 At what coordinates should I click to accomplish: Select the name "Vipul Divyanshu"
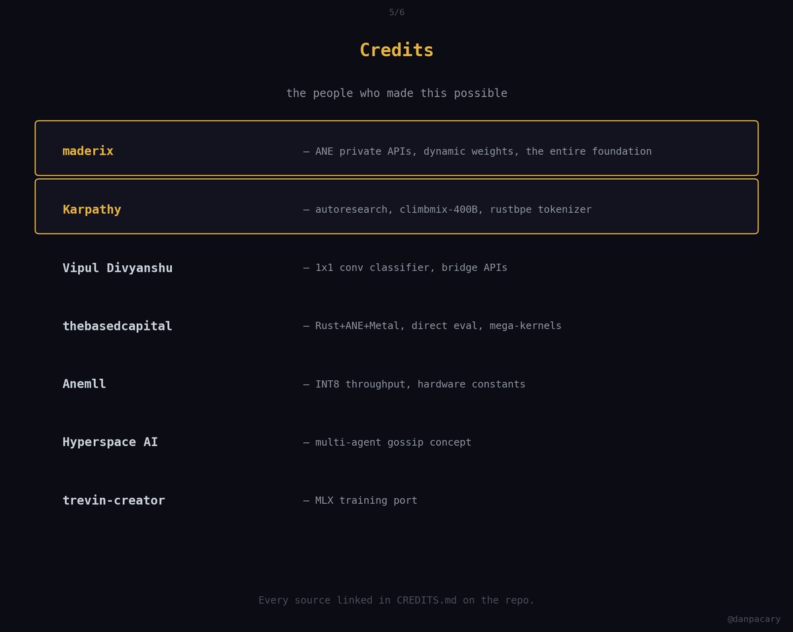(x=118, y=268)
